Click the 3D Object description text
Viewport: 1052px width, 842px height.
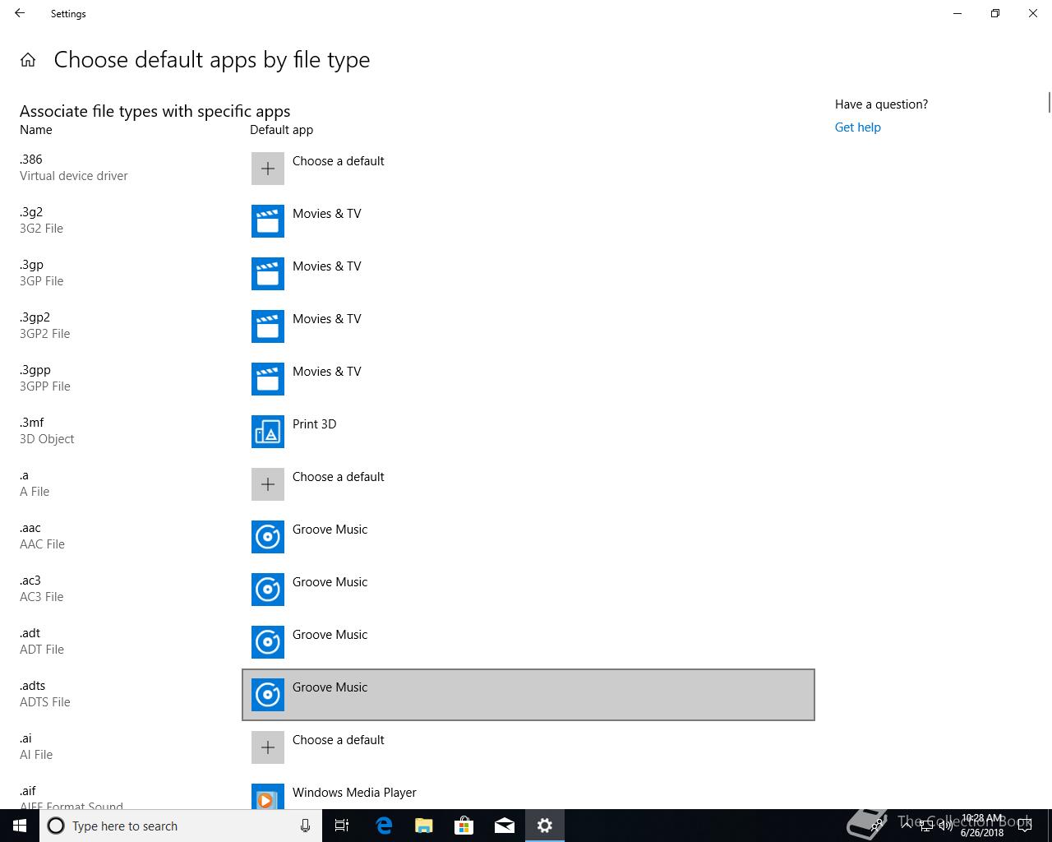47,439
